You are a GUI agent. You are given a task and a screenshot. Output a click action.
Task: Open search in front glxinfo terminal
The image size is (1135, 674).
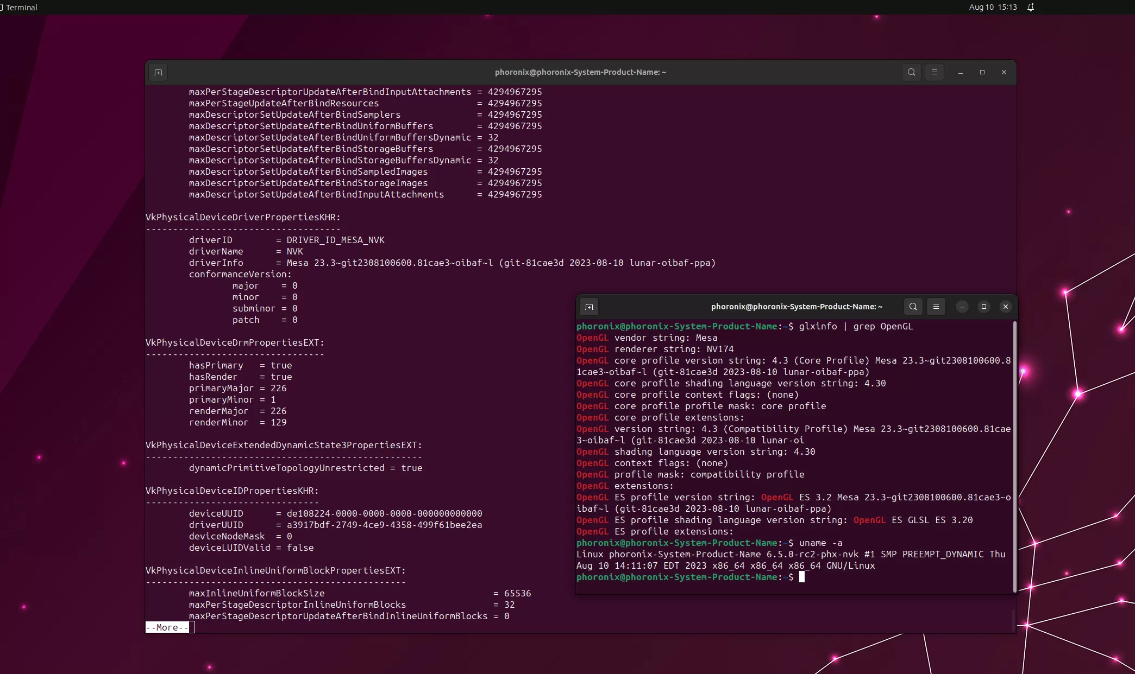click(x=913, y=307)
